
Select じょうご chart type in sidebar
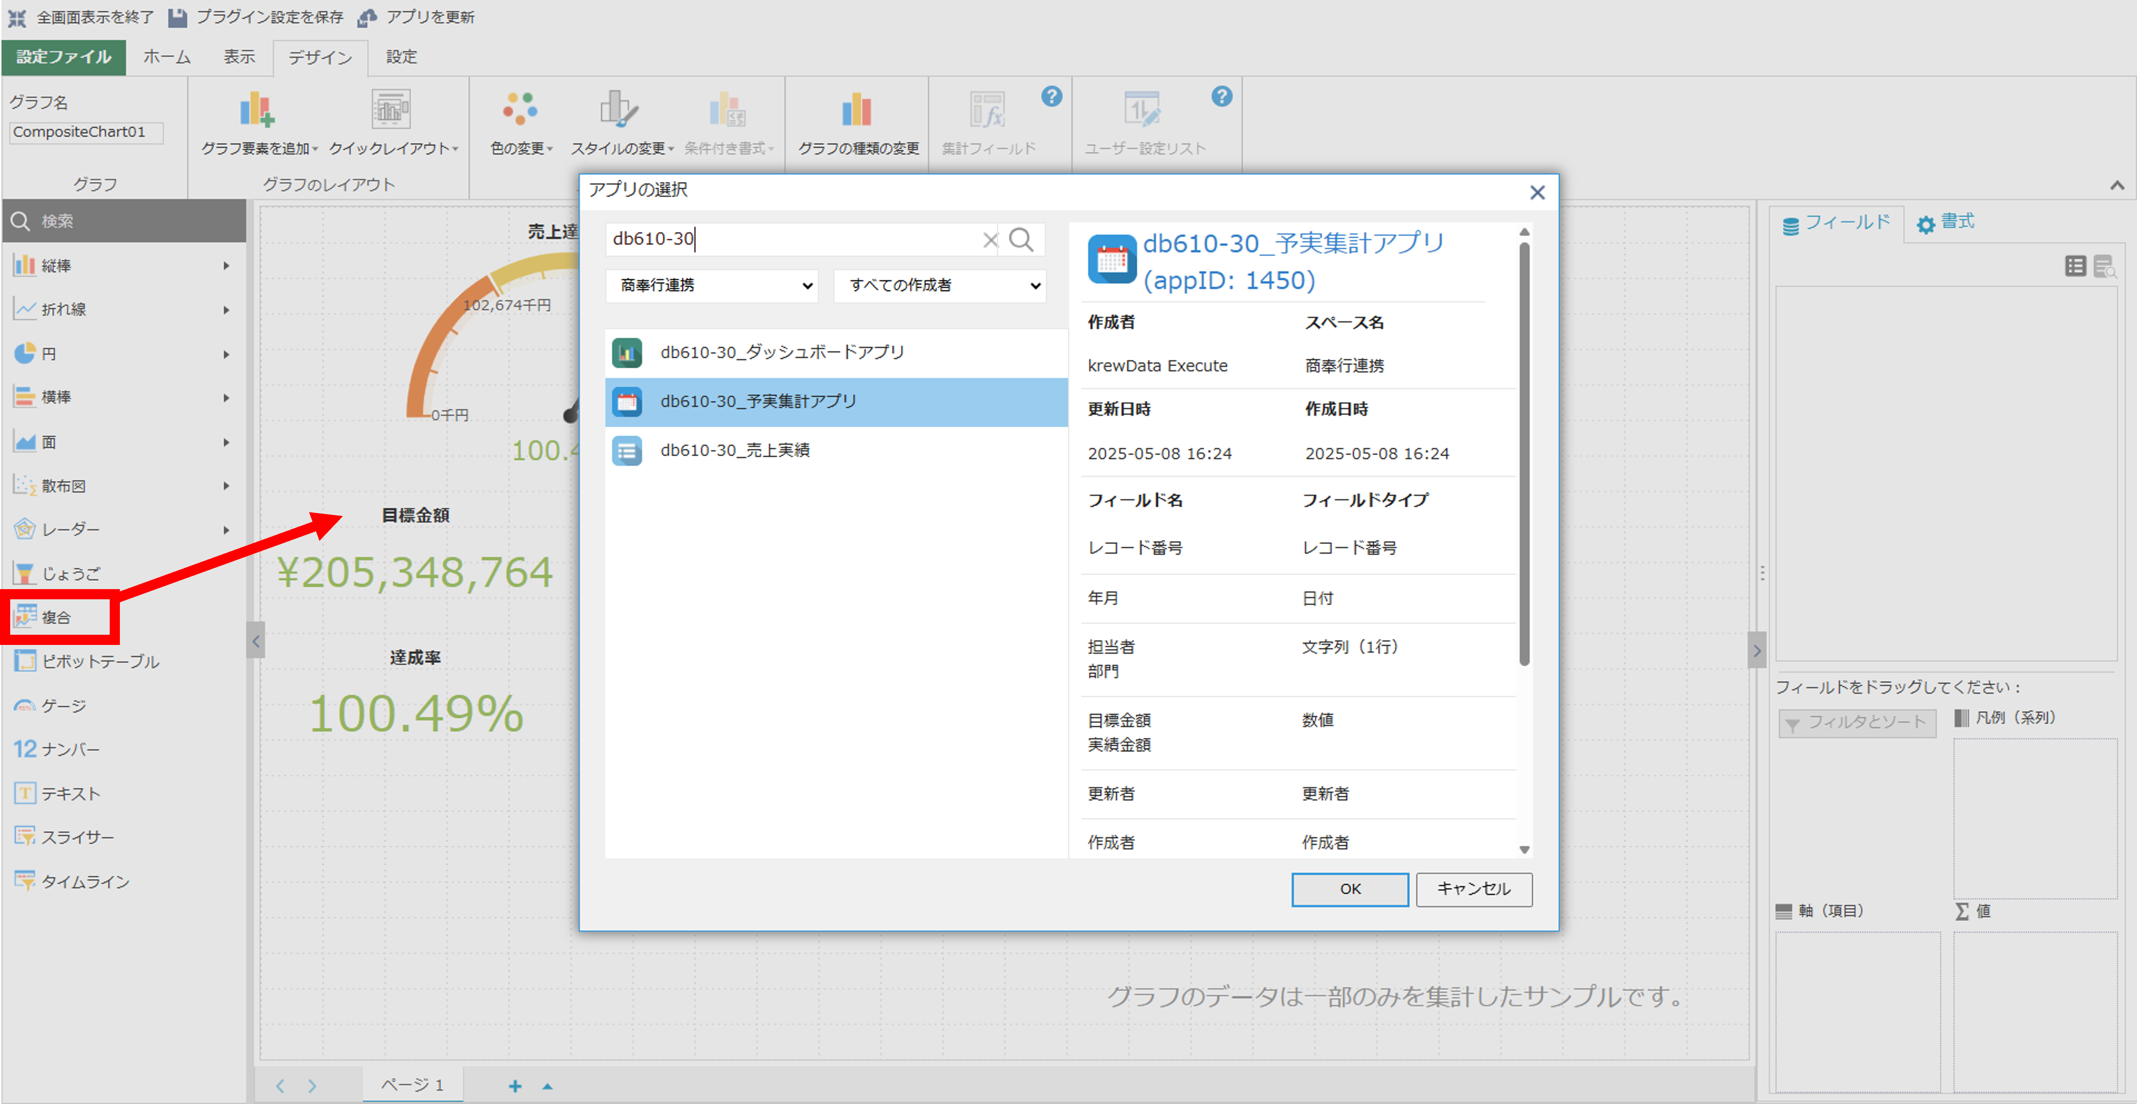123,573
